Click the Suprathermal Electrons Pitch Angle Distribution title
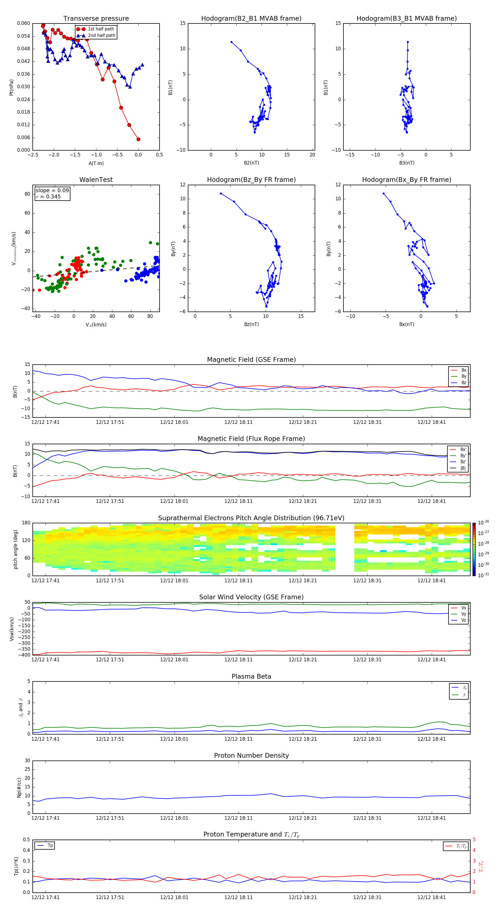 [x=251, y=518]
